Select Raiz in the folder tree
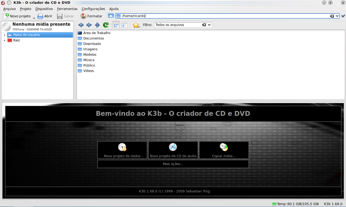This screenshot has height=207, width=346. [x=14, y=40]
